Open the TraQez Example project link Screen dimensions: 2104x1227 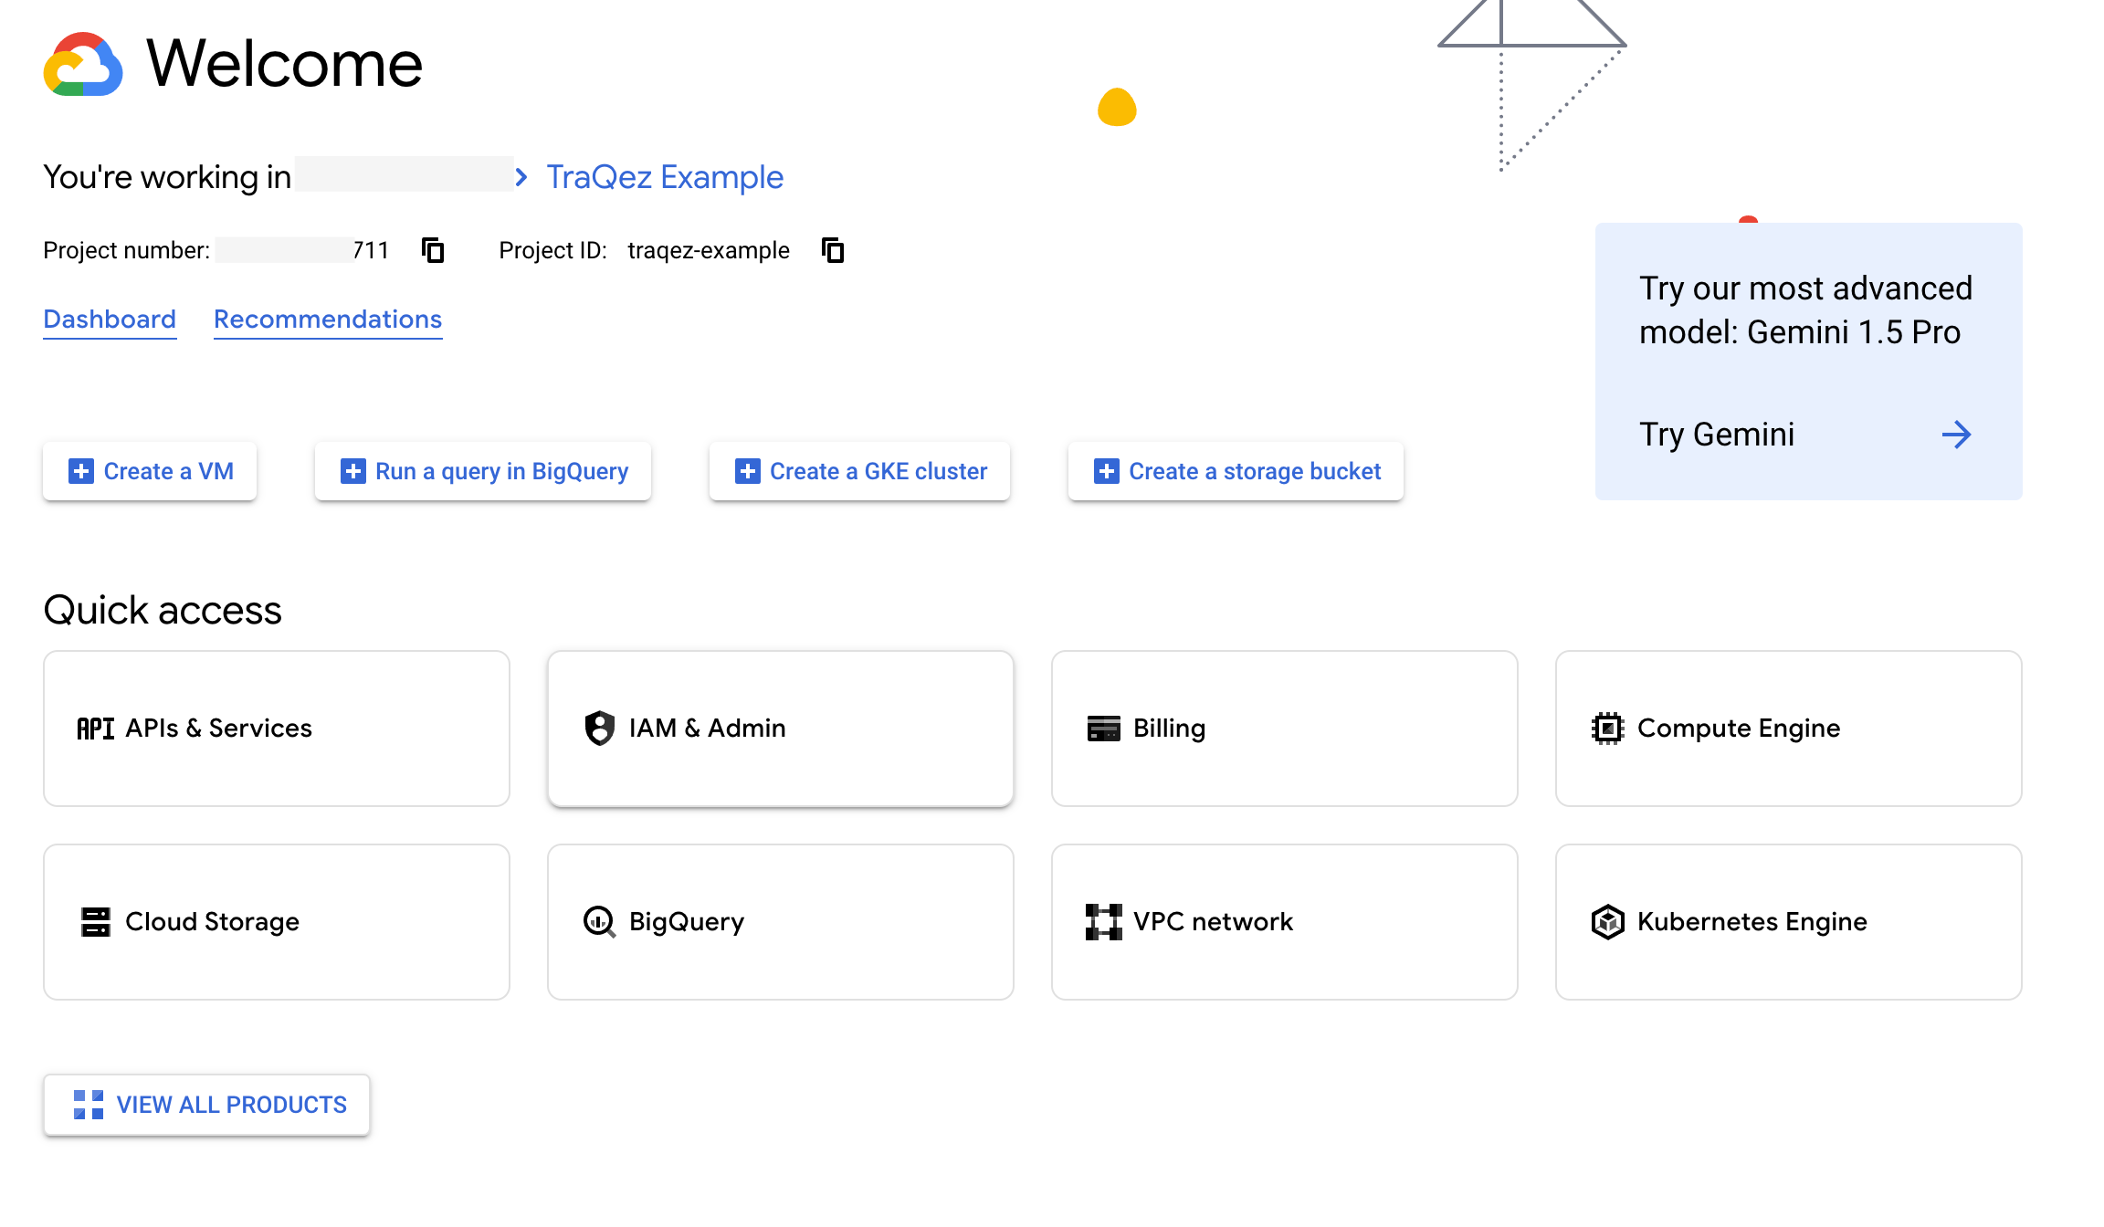[x=664, y=177]
